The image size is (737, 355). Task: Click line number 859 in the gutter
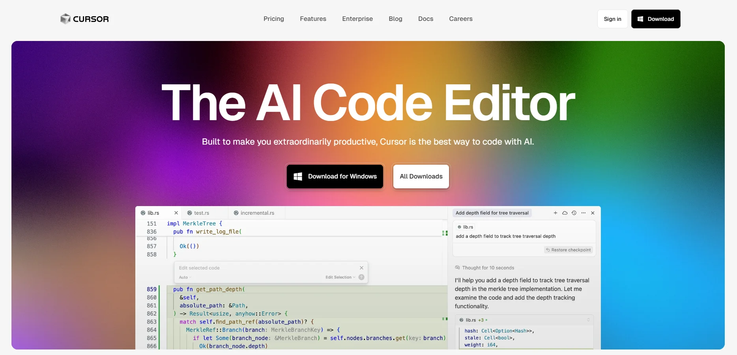(152, 289)
